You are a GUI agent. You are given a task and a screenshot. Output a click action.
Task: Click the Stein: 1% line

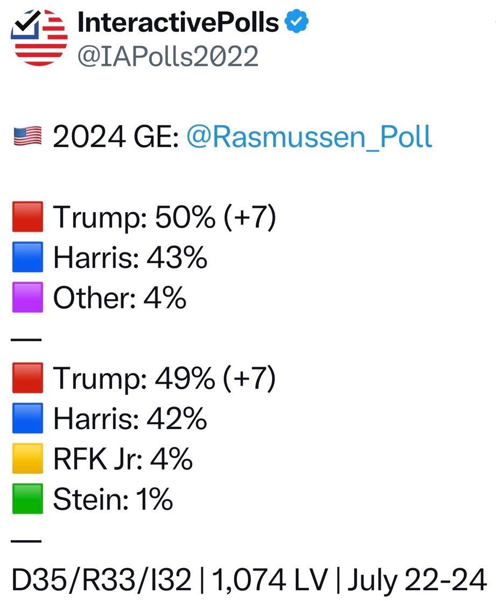[x=113, y=500]
